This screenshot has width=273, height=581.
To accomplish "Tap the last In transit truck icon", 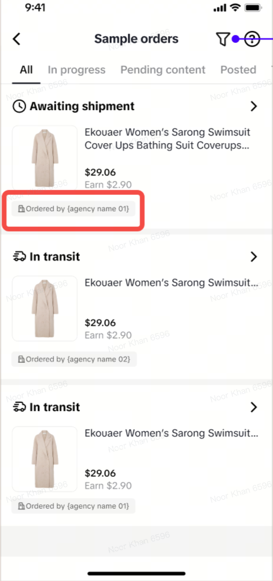I will point(19,407).
